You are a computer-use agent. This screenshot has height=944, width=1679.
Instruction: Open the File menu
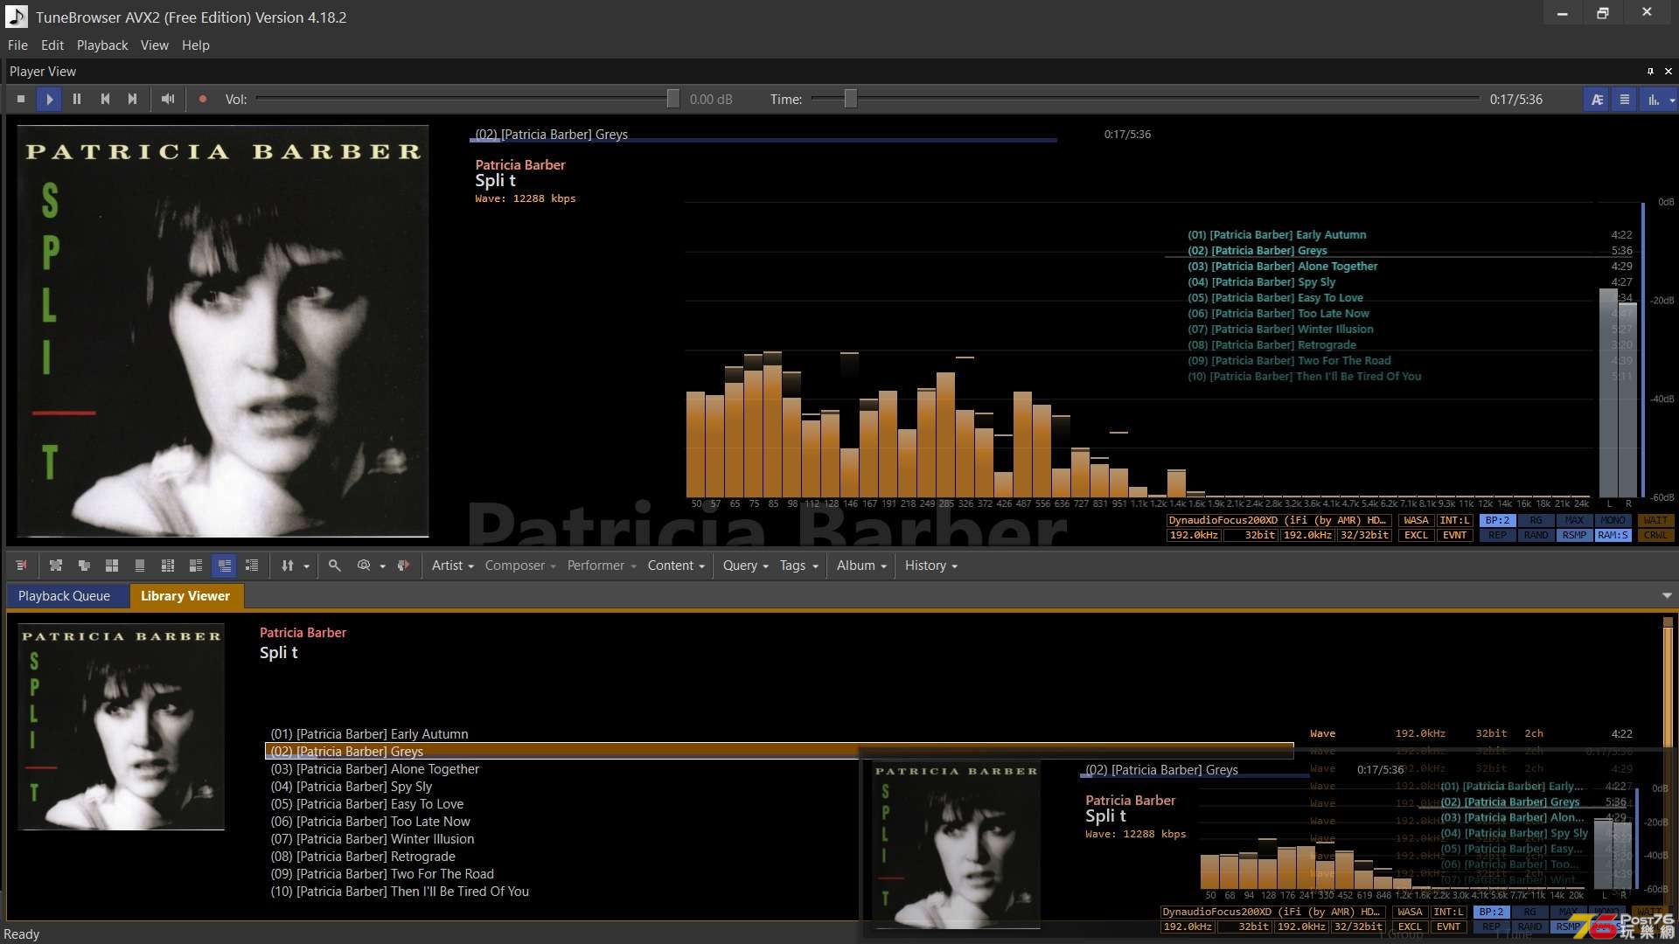click(17, 45)
